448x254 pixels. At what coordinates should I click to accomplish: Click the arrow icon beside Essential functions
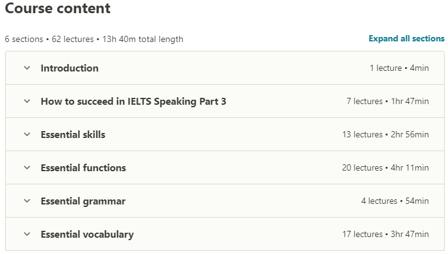tap(27, 167)
